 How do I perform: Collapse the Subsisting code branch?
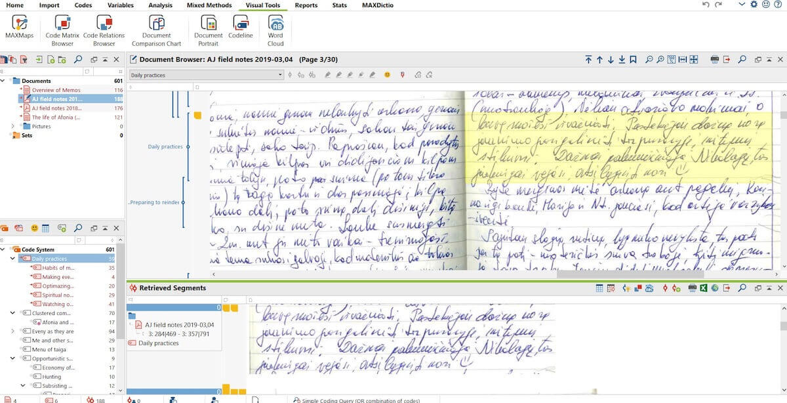22,386
